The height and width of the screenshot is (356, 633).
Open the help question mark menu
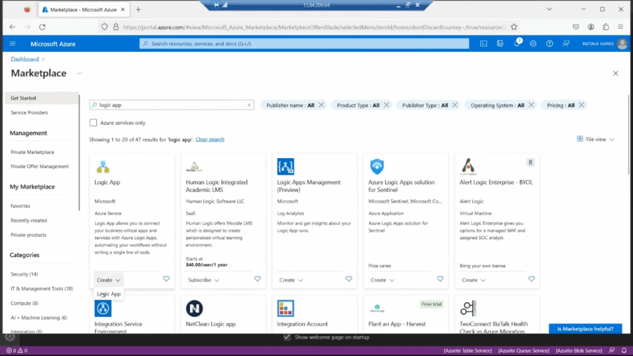click(x=550, y=44)
